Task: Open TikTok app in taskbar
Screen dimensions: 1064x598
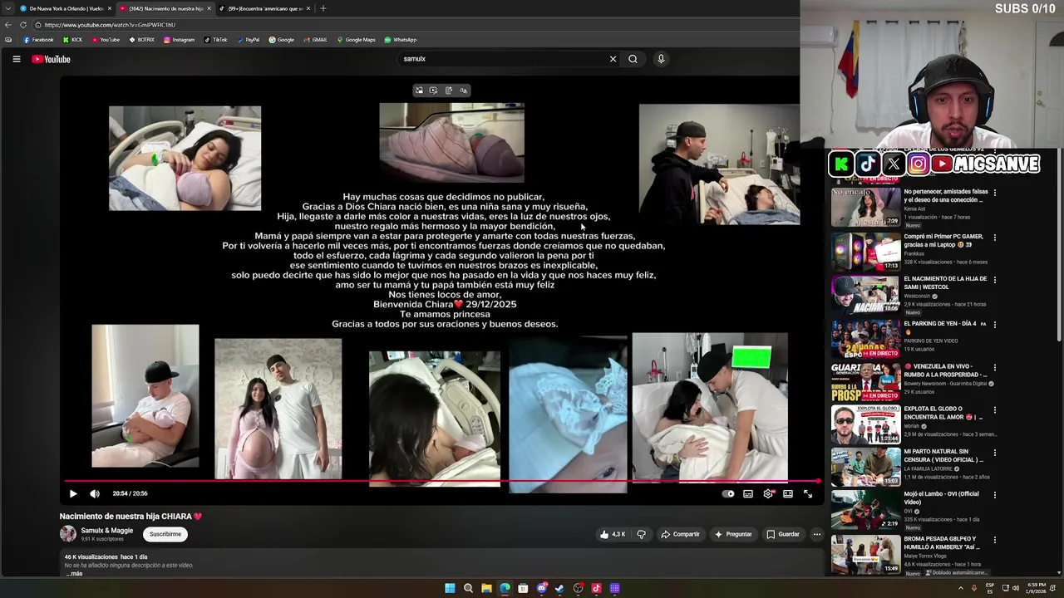Action: point(596,588)
